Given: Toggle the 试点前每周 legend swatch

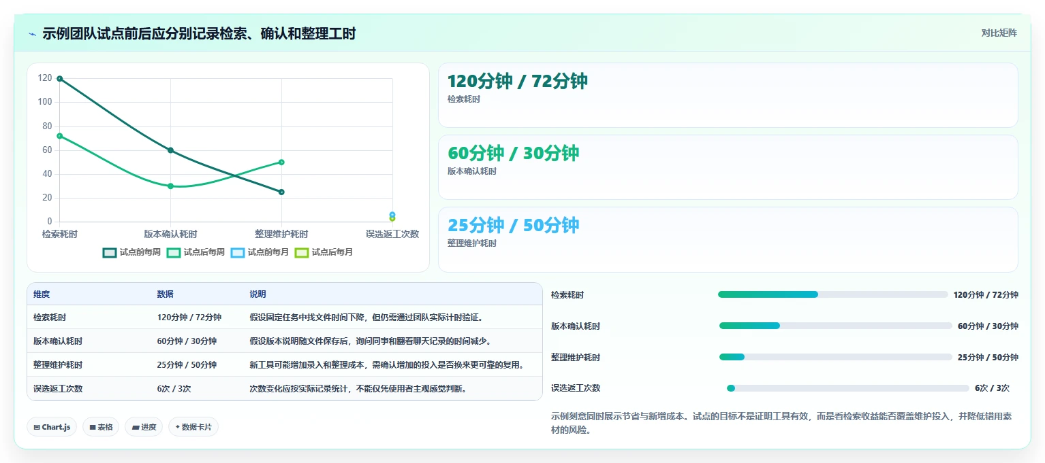Looking at the screenshot, I should (x=110, y=252).
